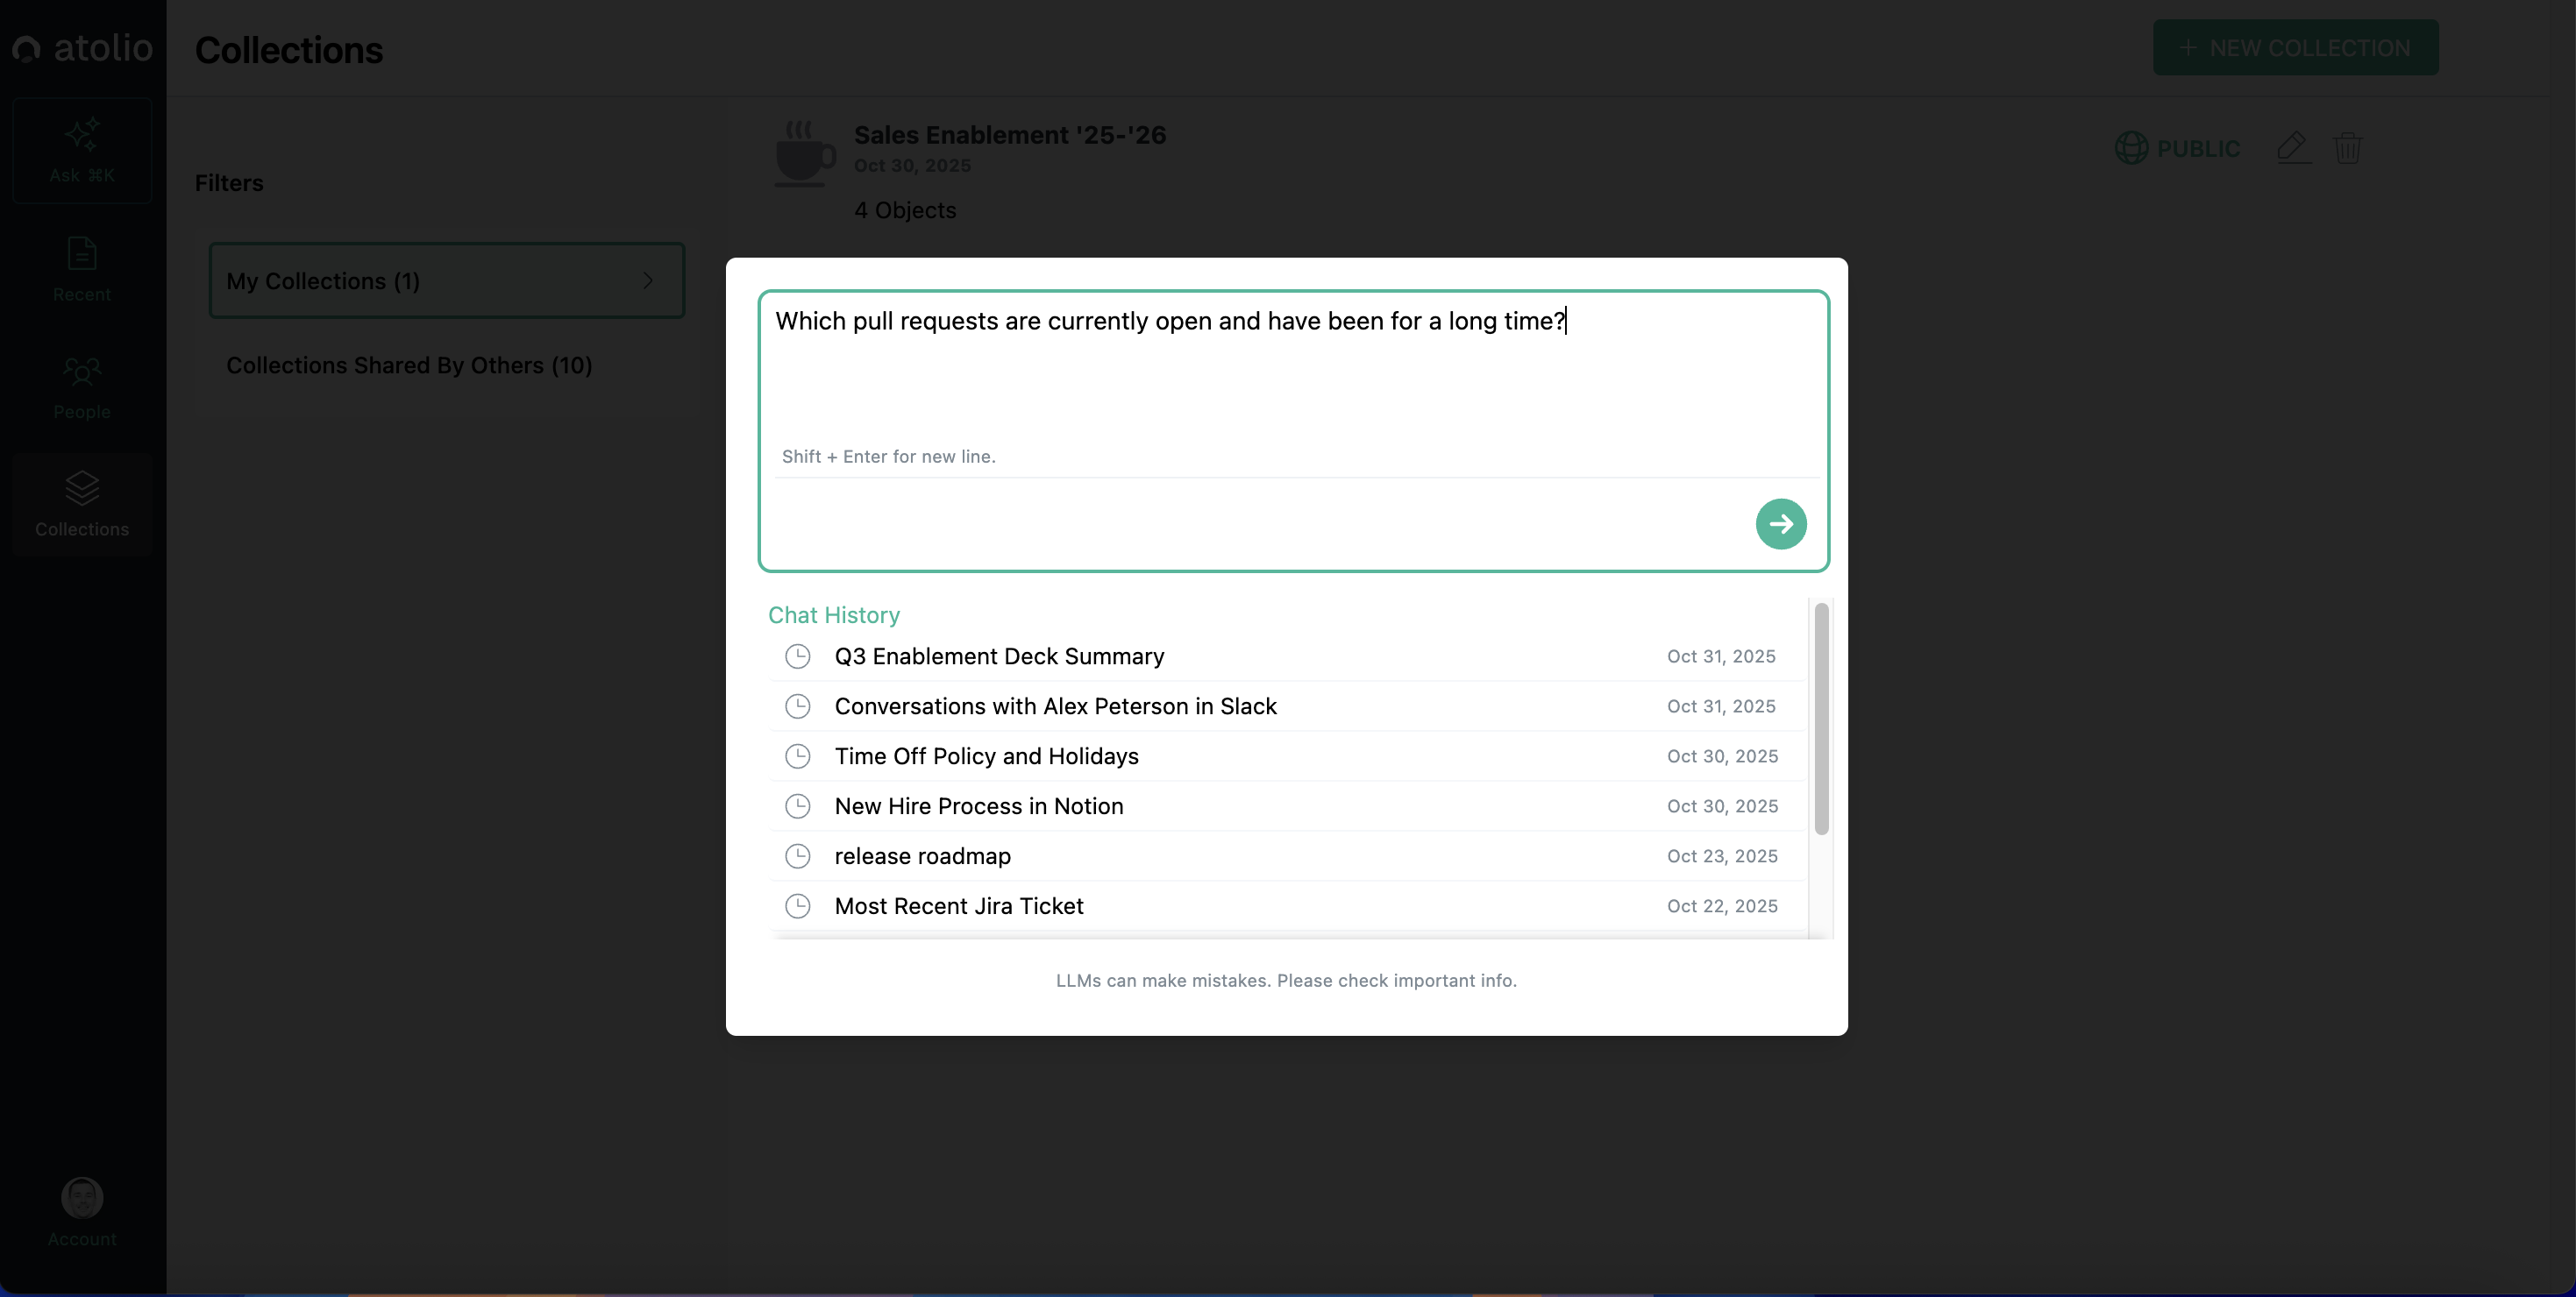Submit the question with green arrow button
The width and height of the screenshot is (2576, 1297).
click(x=1780, y=523)
